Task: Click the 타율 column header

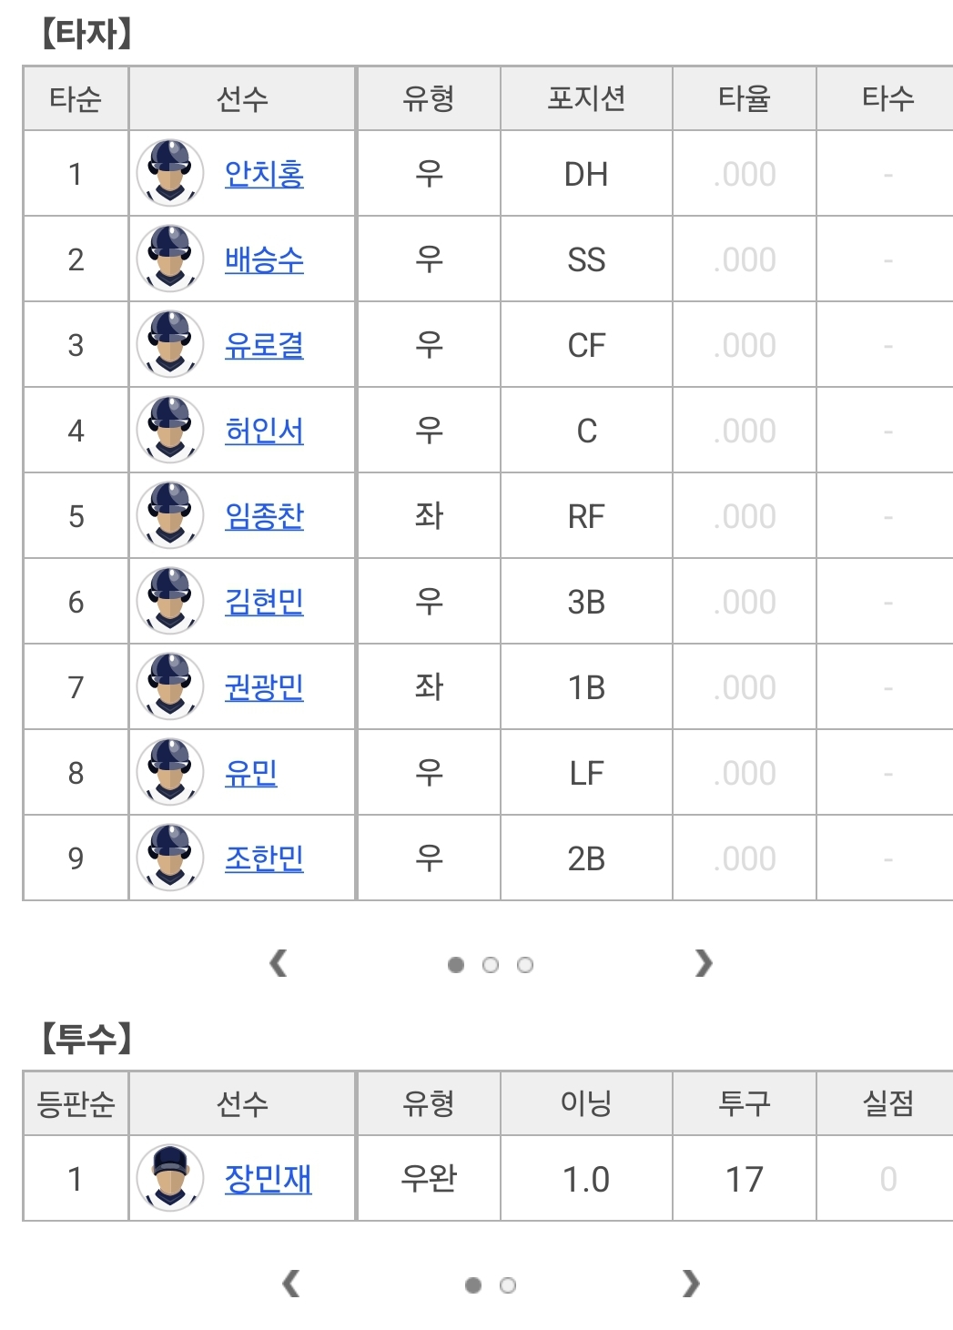Action: click(x=744, y=98)
